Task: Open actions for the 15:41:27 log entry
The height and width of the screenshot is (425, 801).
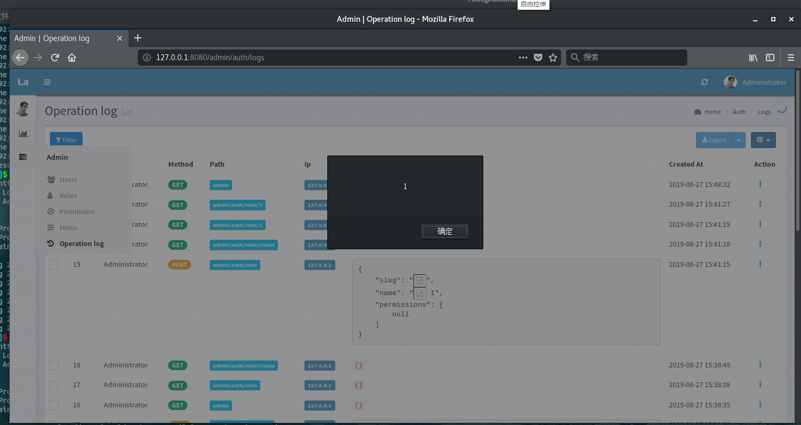Action: pyautogui.click(x=760, y=204)
